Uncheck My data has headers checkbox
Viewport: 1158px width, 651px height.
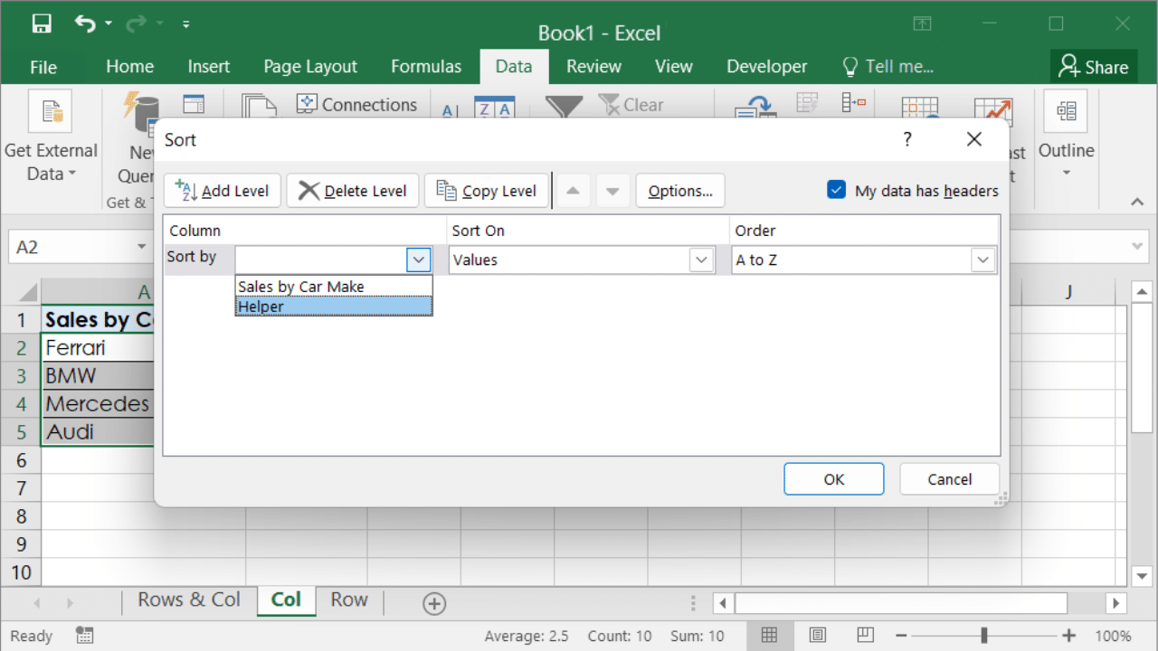coord(836,190)
